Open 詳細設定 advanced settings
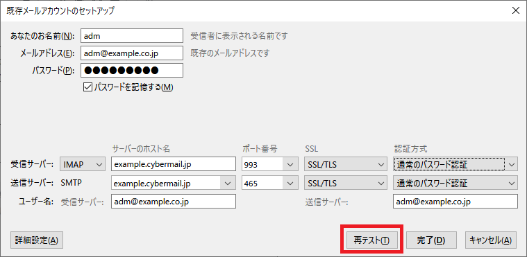 click(37, 240)
